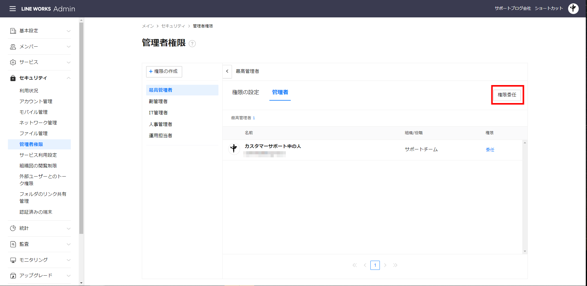Image resolution: width=587 pixels, height=286 pixels.
Task: Click the 統計 pie chart icon
Action: tap(13, 228)
